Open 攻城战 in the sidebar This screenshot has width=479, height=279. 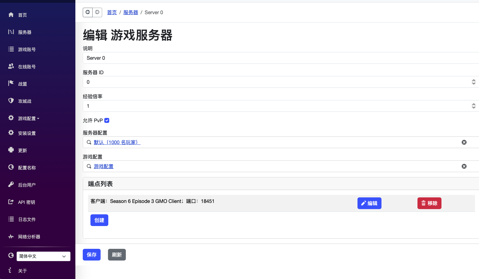pyautogui.click(x=25, y=101)
